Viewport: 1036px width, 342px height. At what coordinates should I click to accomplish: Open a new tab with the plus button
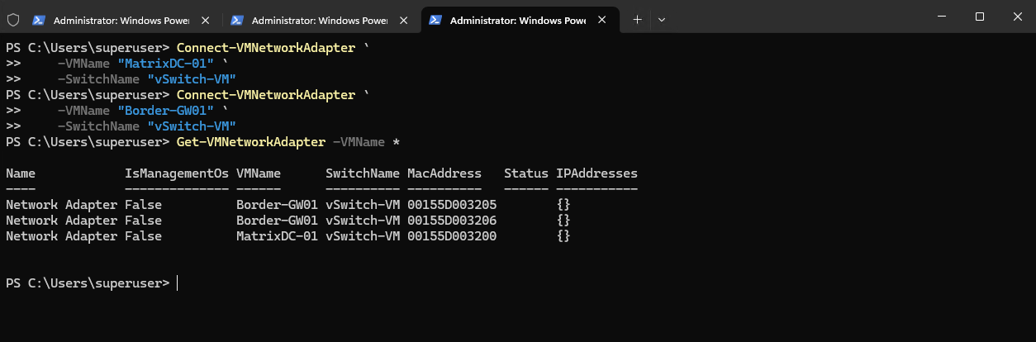pyautogui.click(x=637, y=19)
